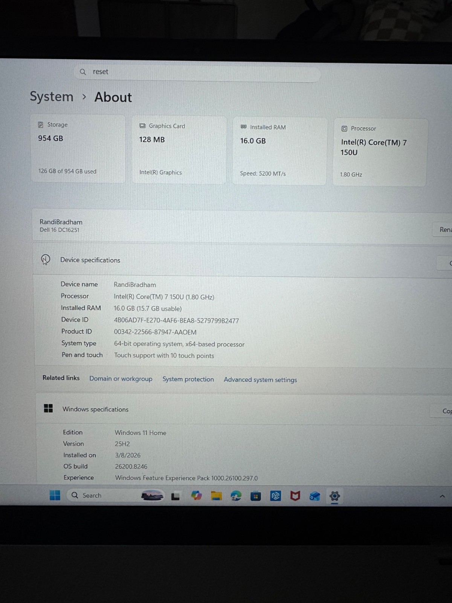Click installed on date 3/8/2026

(x=128, y=455)
